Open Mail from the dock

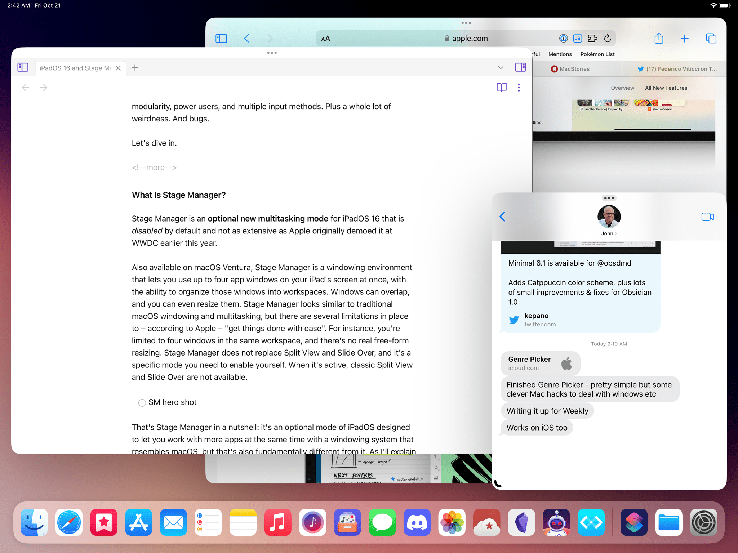pos(173,522)
